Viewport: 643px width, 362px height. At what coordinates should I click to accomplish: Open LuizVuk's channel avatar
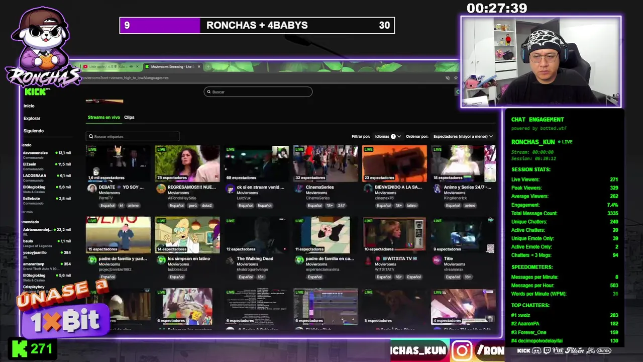point(230,188)
